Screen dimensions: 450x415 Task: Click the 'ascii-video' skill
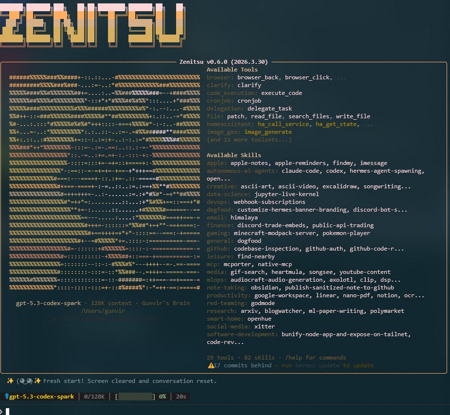[296, 186]
